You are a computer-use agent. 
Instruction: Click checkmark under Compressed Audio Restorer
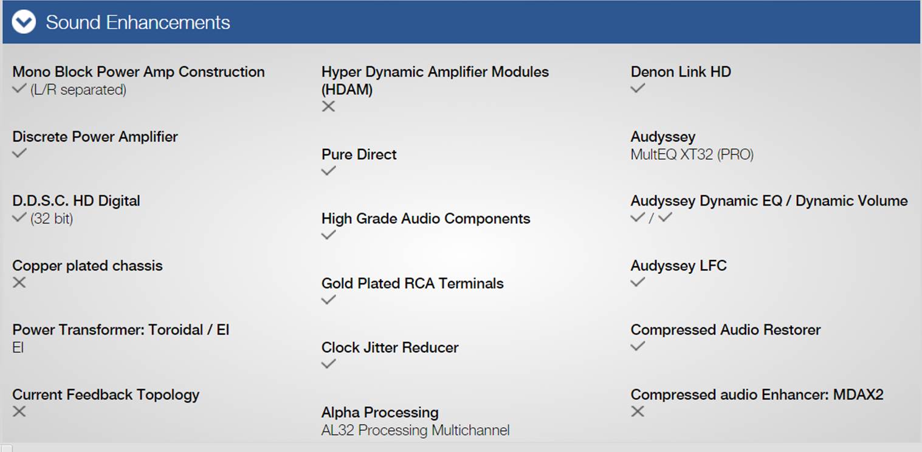[x=638, y=346]
